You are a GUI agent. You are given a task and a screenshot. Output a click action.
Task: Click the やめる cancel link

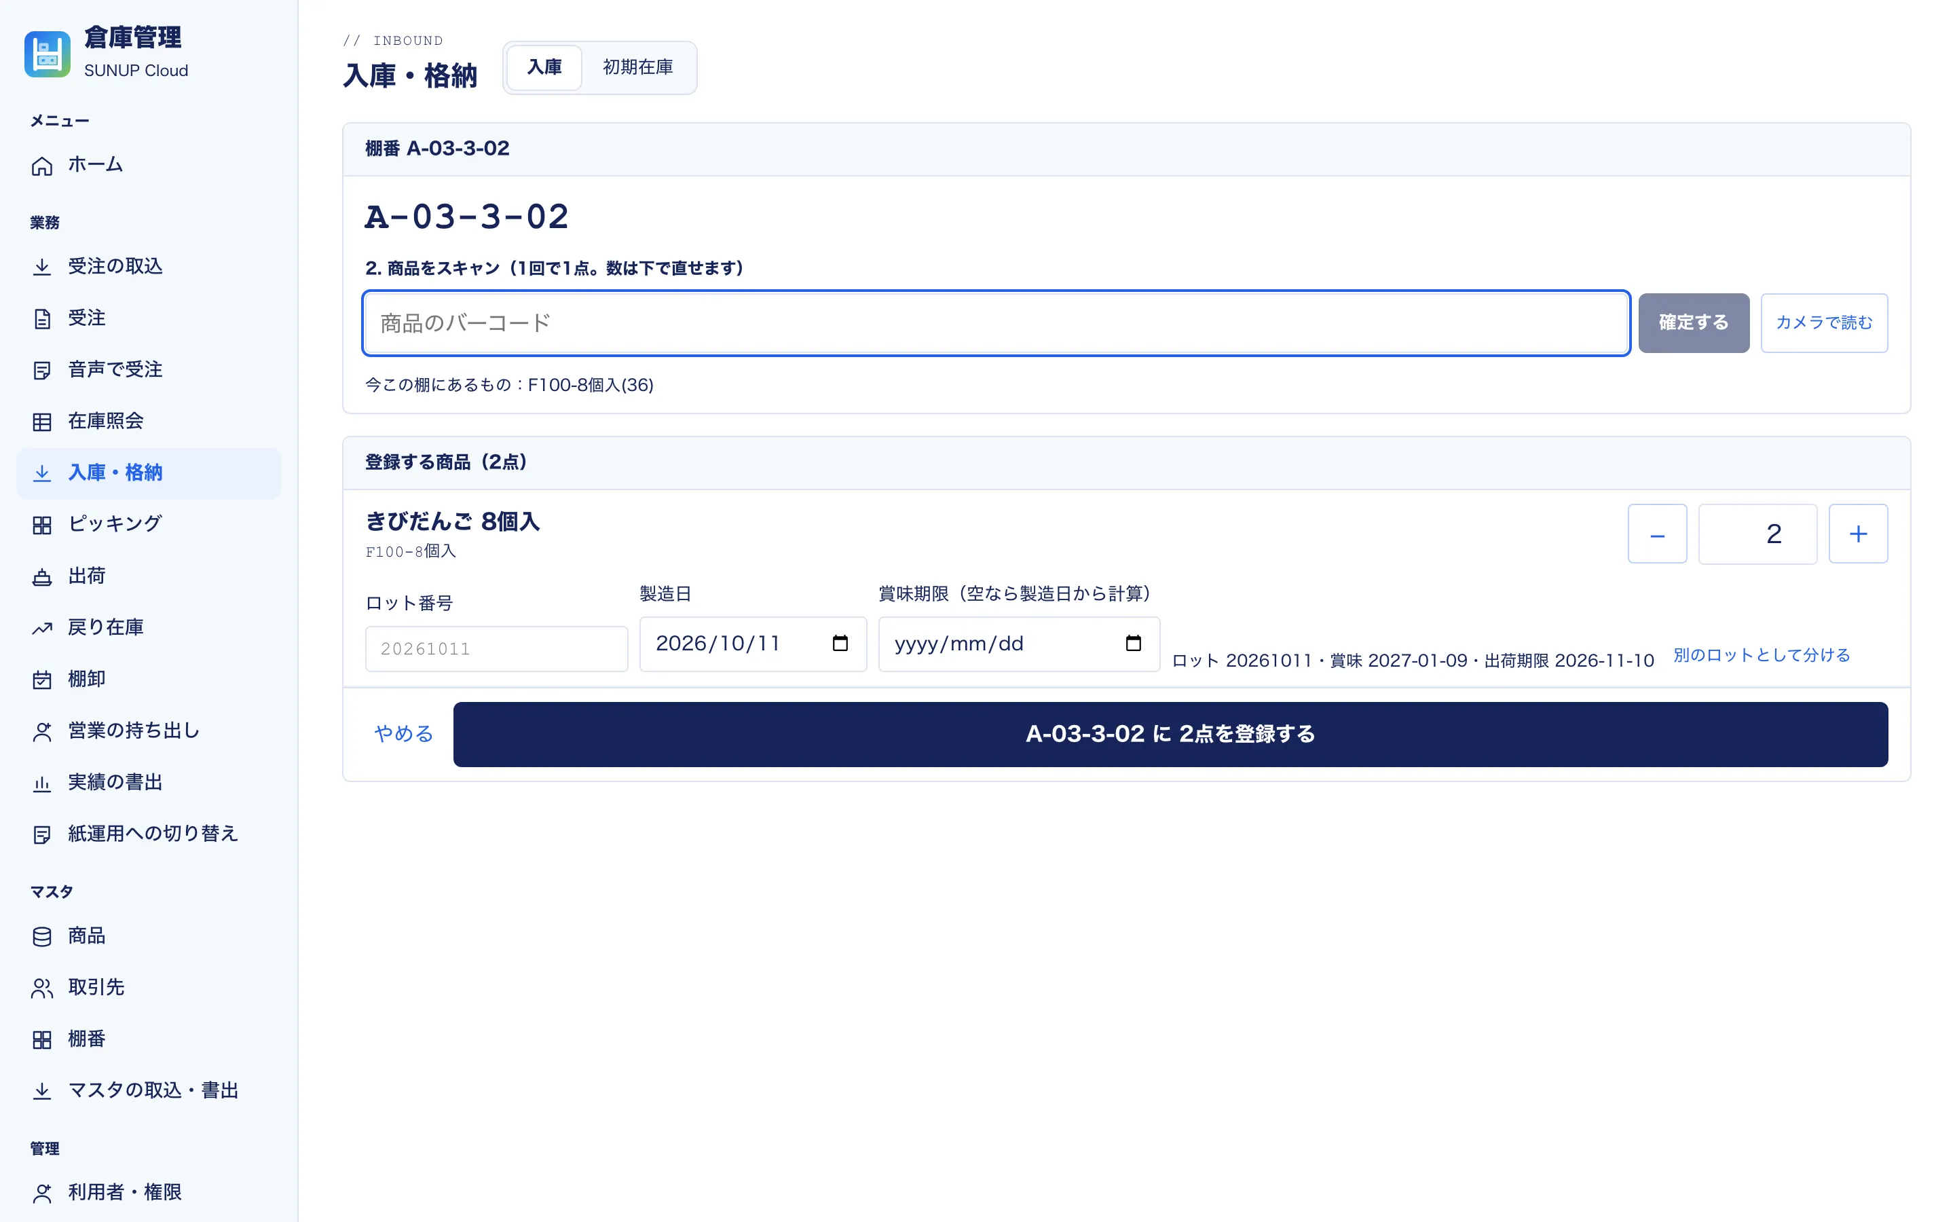(403, 733)
